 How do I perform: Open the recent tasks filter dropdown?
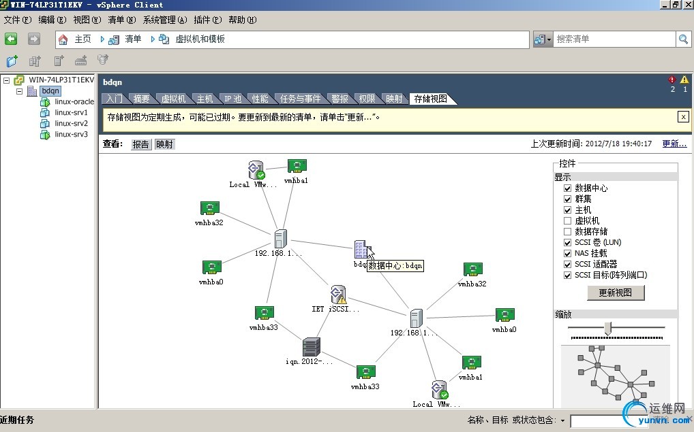click(562, 420)
